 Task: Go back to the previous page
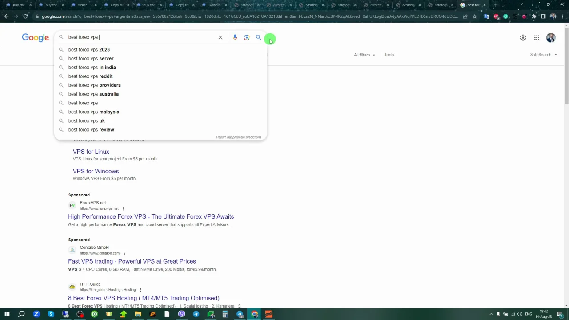click(x=6, y=16)
